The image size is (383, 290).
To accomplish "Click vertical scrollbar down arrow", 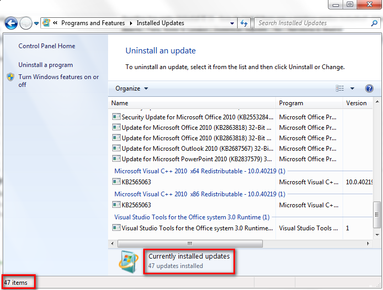I will point(377,235).
